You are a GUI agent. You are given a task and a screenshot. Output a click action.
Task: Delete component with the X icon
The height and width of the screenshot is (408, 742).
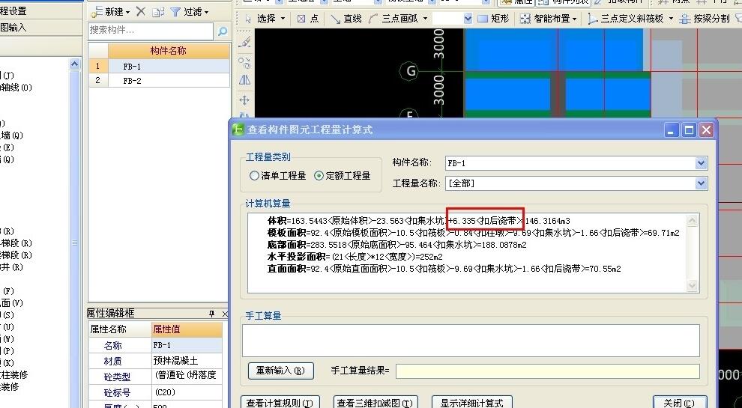point(141,11)
